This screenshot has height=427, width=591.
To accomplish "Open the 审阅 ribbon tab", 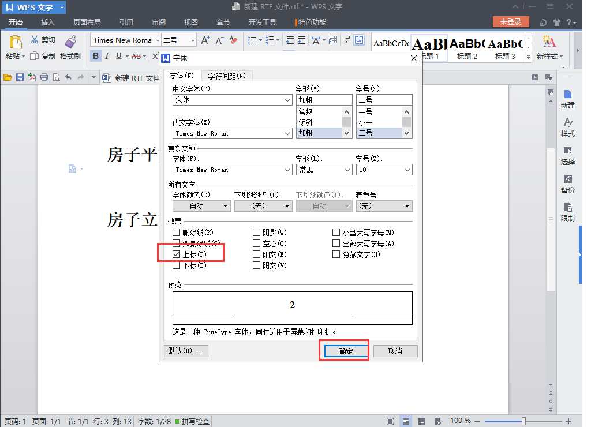I will click(x=159, y=23).
